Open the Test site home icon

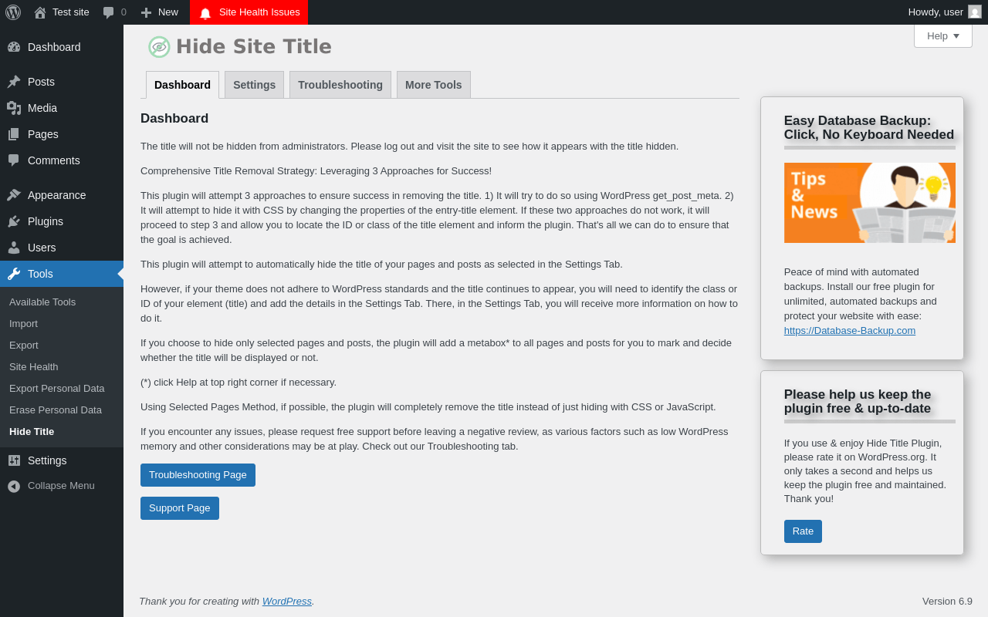pos(40,12)
